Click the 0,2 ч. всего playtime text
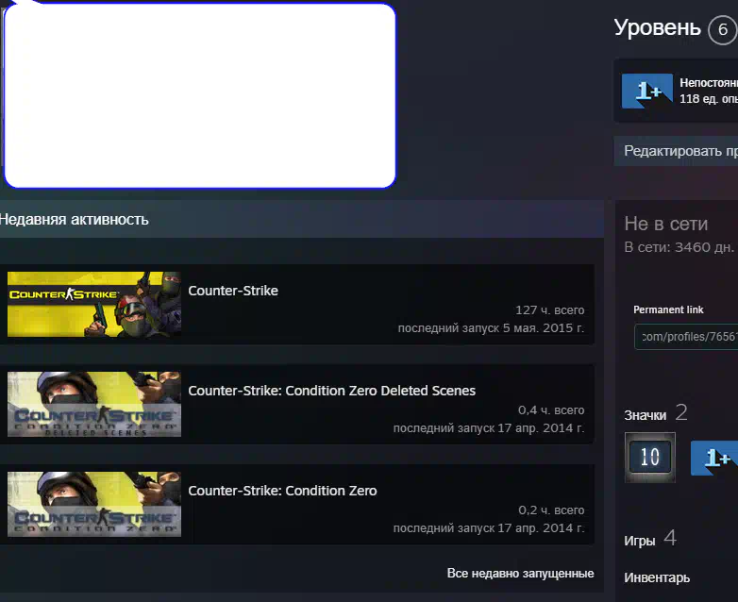The height and width of the screenshot is (602, 738). [551, 510]
